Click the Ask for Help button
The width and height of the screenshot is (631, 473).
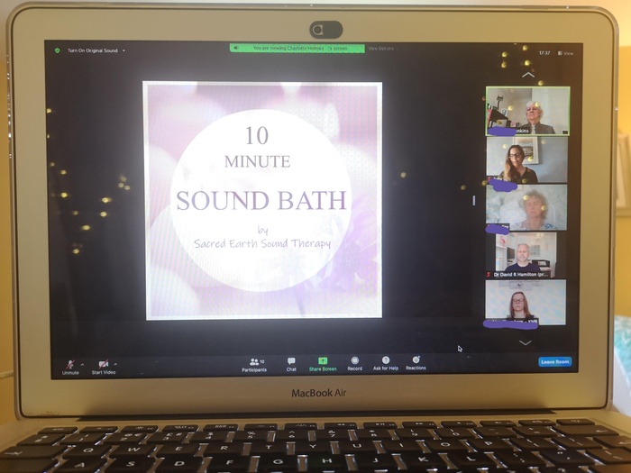386,363
